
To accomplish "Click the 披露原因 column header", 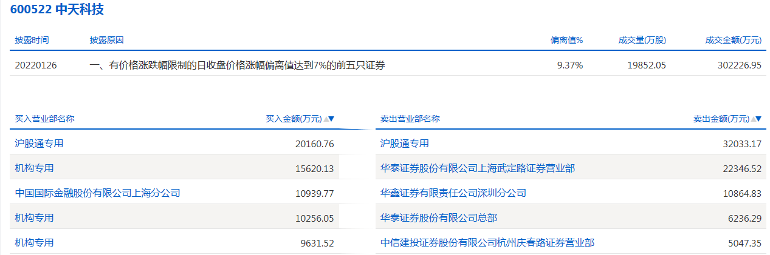I will (106, 40).
